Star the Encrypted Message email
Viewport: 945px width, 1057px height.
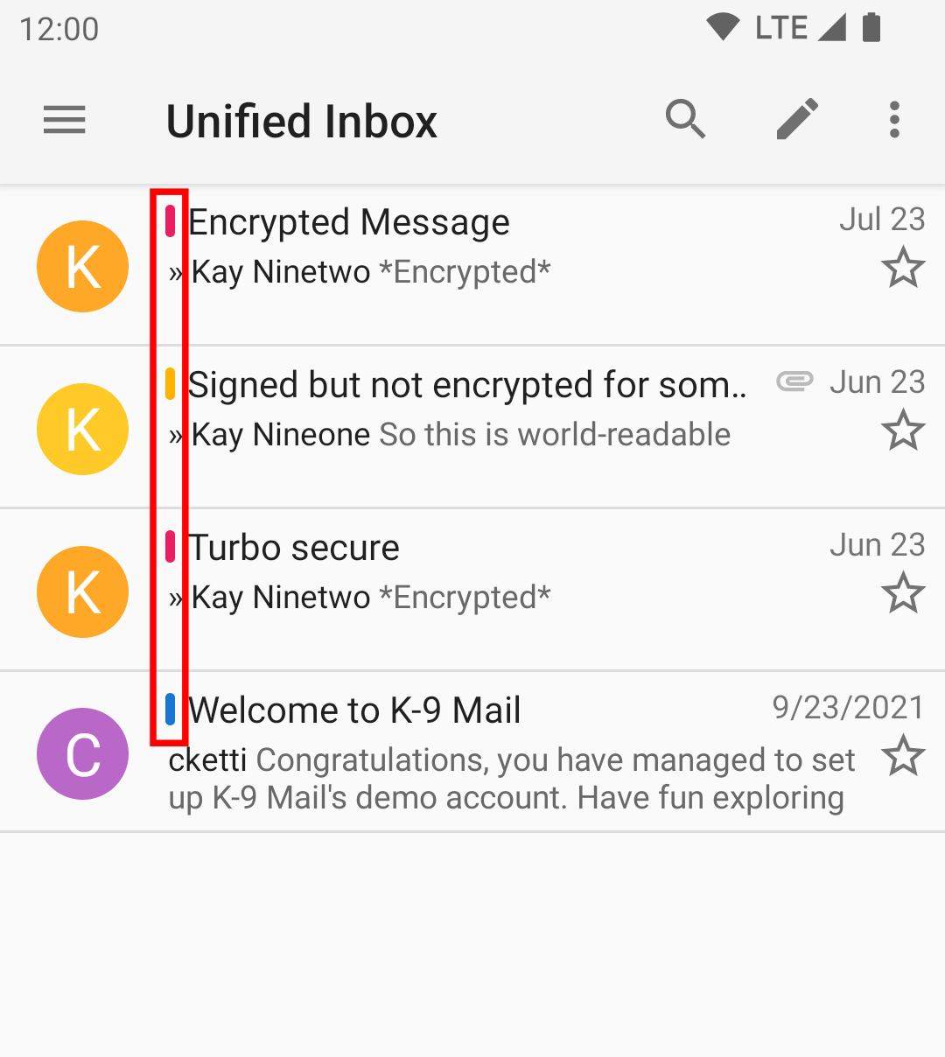coord(903,268)
